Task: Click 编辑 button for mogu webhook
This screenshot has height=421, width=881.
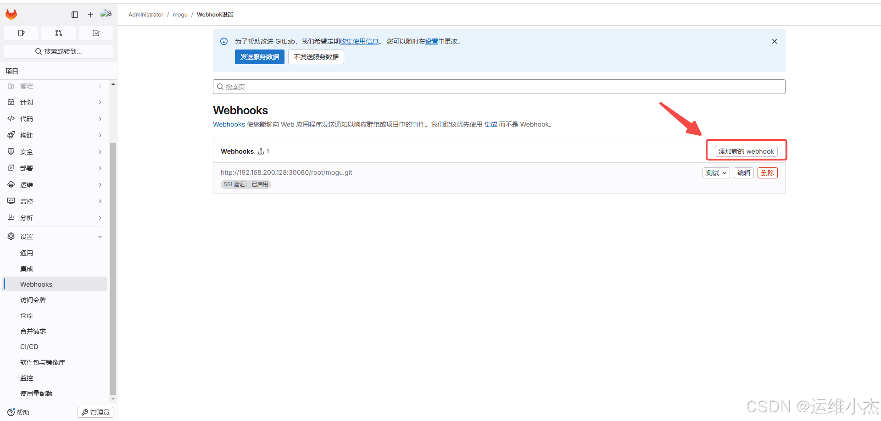Action: coord(744,173)
